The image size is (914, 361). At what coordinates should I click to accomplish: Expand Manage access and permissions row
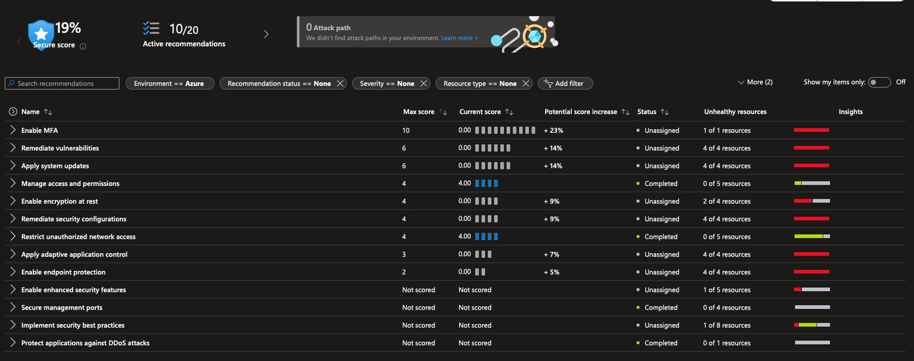13,183
